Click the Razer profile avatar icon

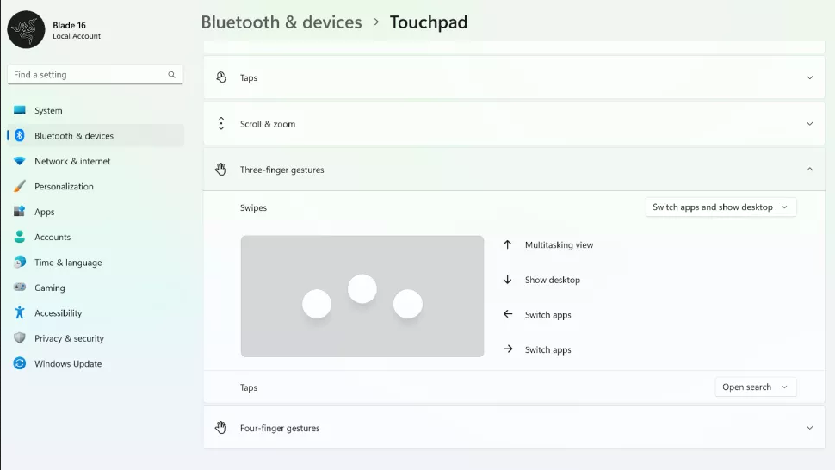pyautogui.click(x=26, y=30)
